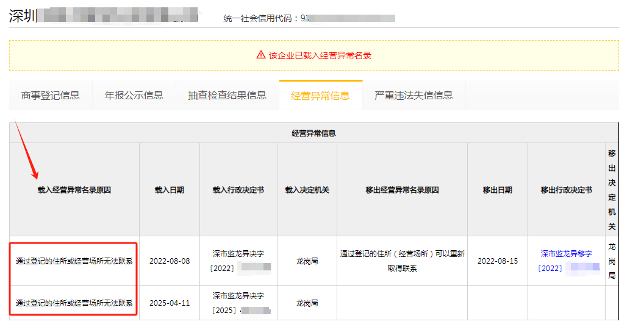Open the 商事登记信息 tab
The width and height of the screenshot is (630, 327).
tap(51, 95)
